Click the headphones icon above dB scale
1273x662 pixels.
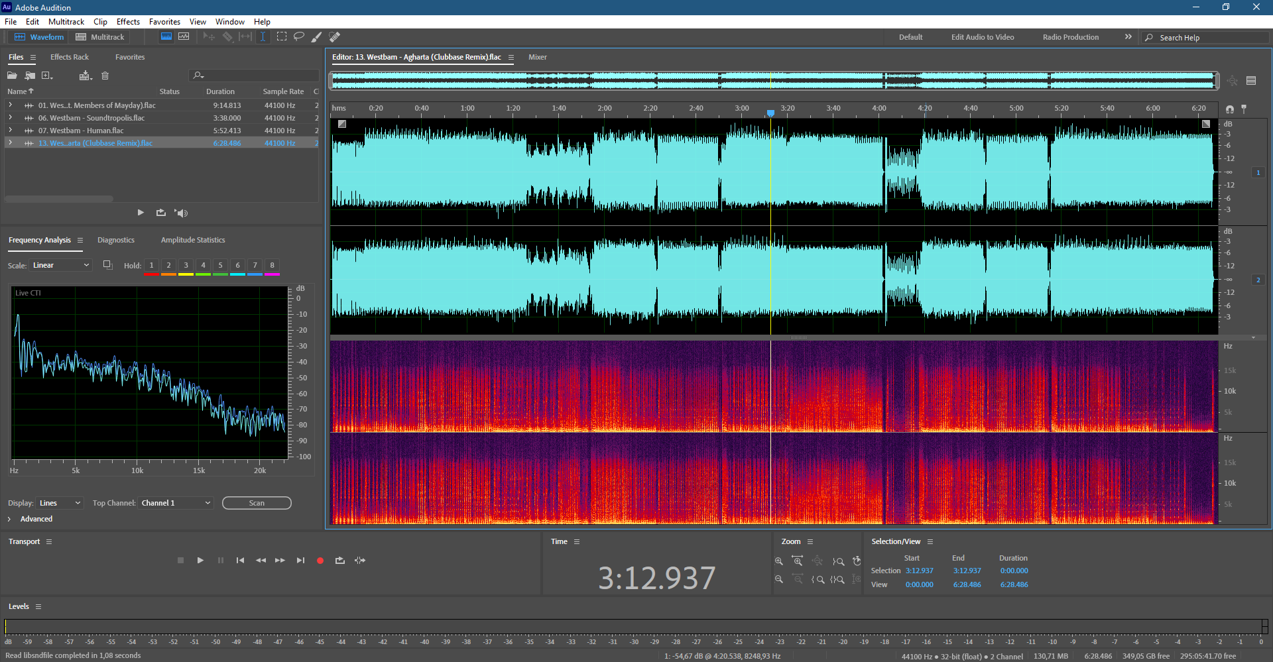(1230, 109)
